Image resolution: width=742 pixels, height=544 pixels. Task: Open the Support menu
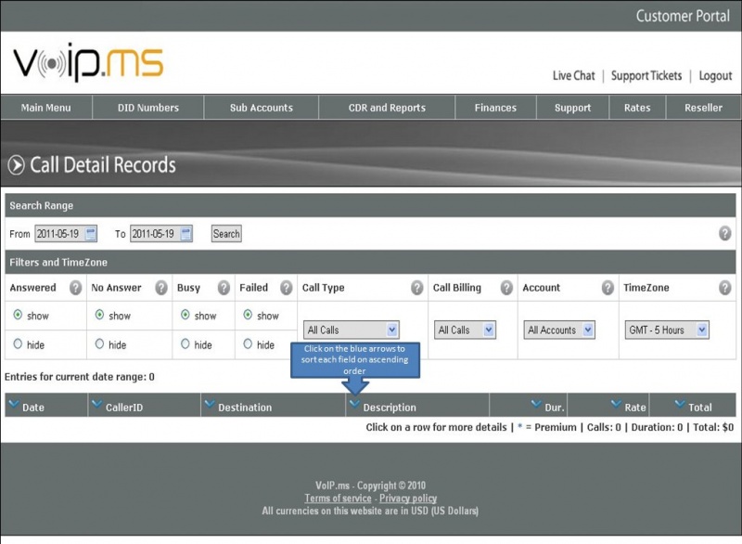click(572, 108)
